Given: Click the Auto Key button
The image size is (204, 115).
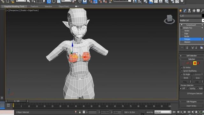Looking at the screenshot, I should click(x=150, y=112).
